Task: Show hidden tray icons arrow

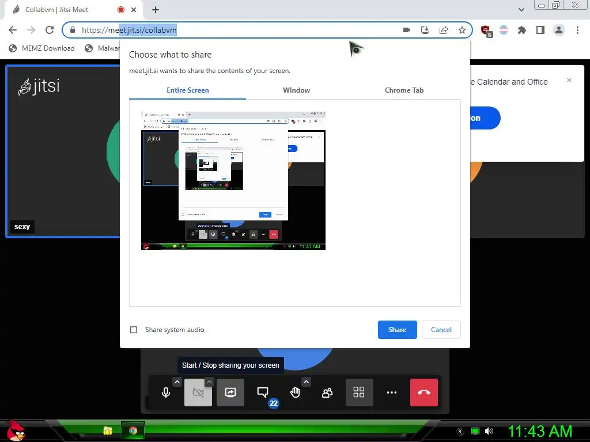Action: 460,431
